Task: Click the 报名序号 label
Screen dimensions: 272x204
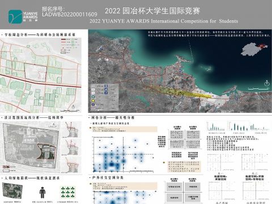Action: [53, 8]
